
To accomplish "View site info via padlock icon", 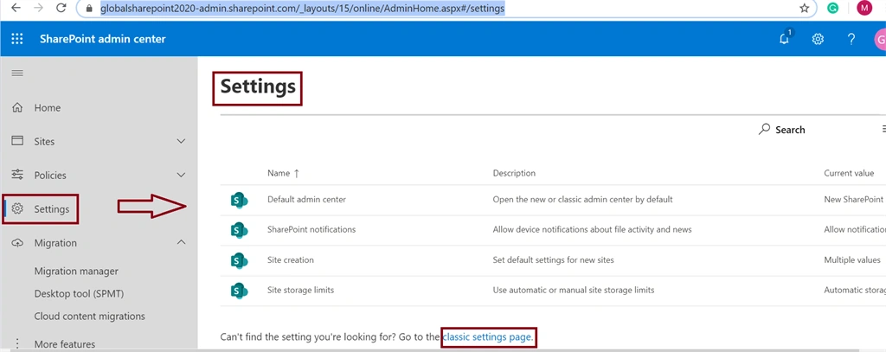I will point(88,9).
